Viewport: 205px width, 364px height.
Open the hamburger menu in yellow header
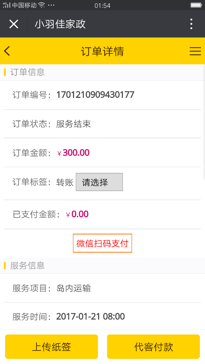tap(195, 51)
